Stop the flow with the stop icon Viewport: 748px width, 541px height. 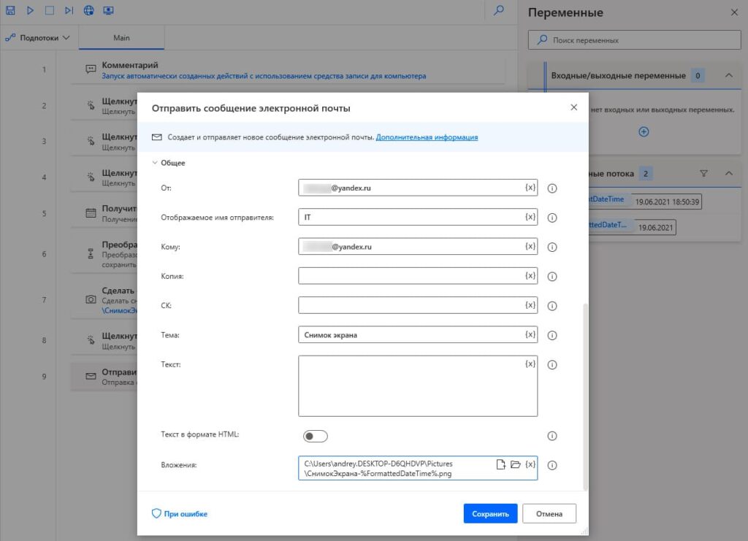(x=50, y=11)
